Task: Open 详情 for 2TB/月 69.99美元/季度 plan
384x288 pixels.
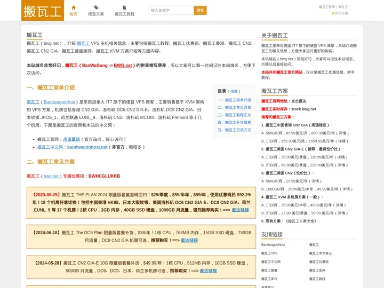Action: pos(341,165)
